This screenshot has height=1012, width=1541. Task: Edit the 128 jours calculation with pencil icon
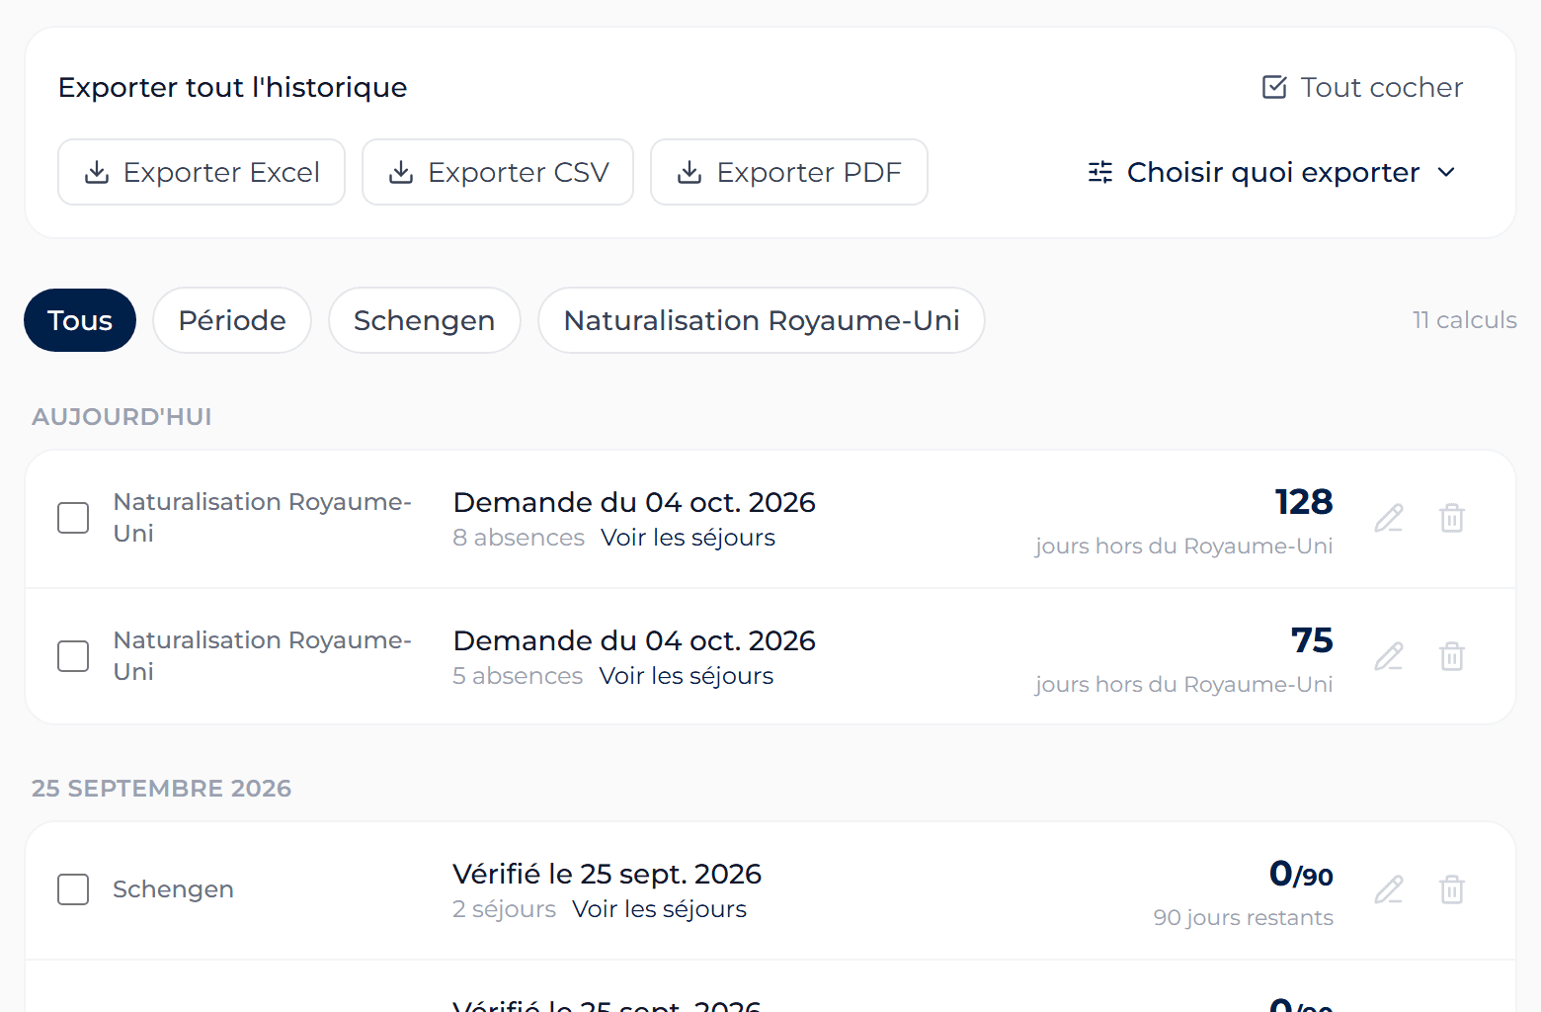point(1389,518)
